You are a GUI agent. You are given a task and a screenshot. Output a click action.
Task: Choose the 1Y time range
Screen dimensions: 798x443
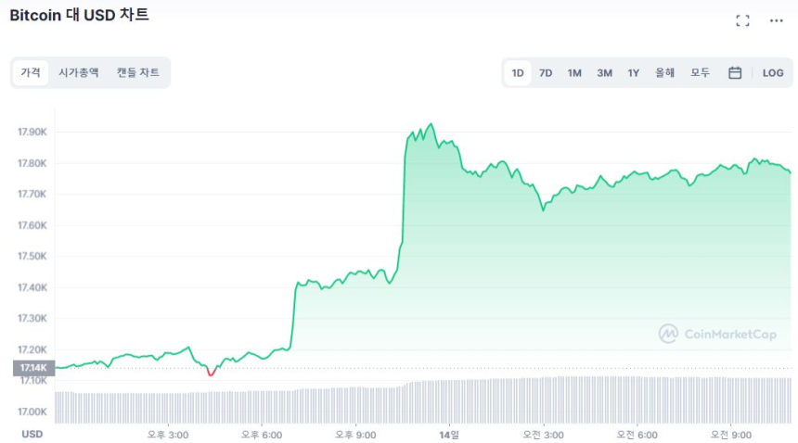(x=634, y=73)
